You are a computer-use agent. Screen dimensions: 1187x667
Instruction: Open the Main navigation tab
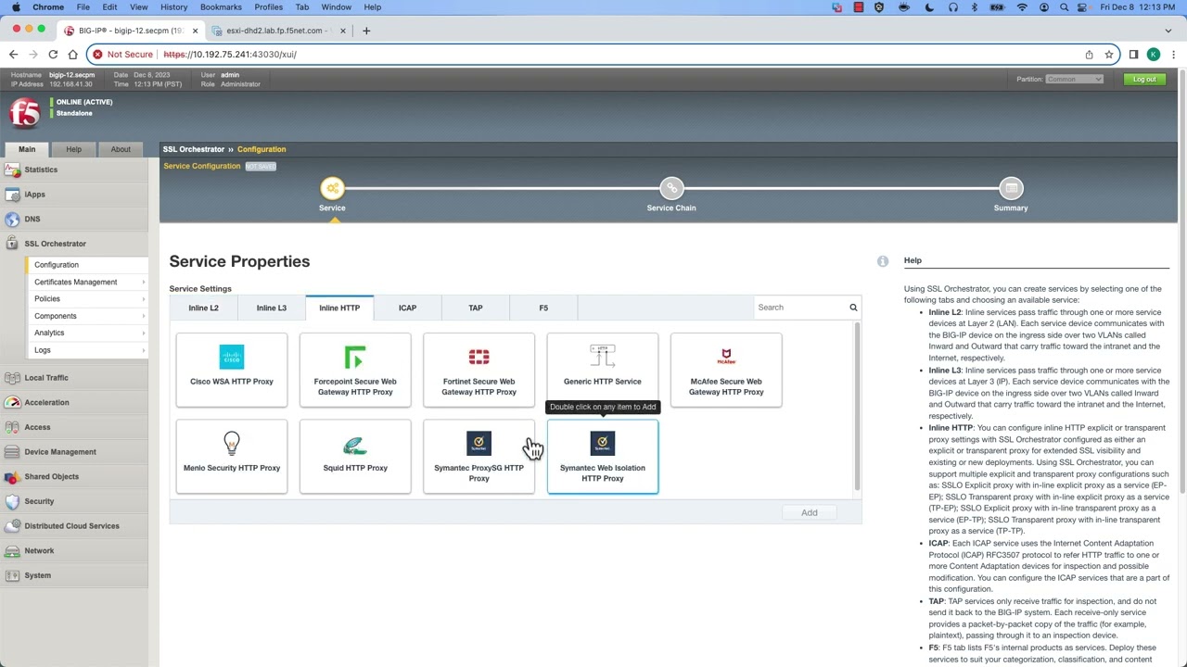pyautogui.click(x=27, y=149)
